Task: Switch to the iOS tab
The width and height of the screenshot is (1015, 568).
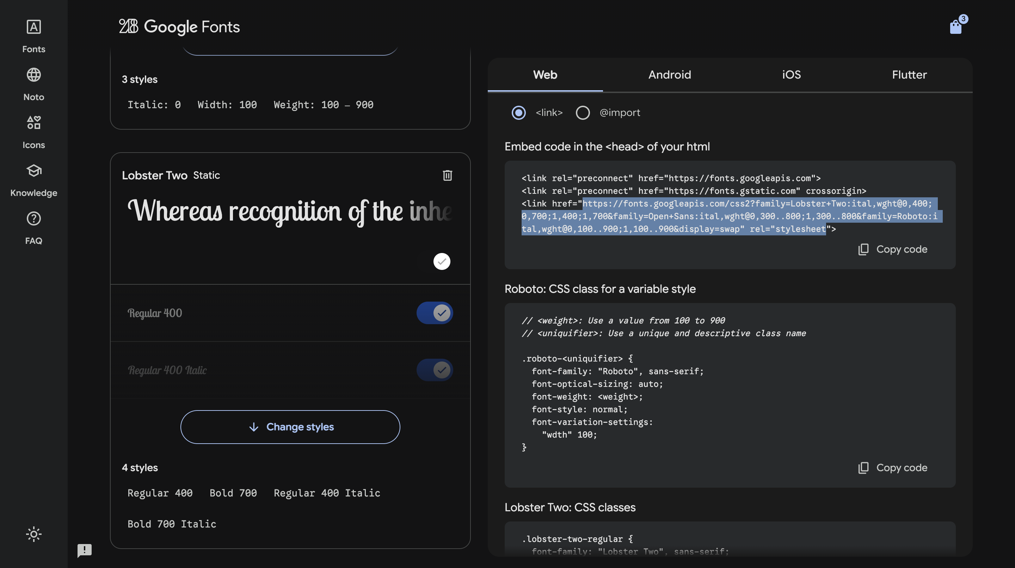Action: [791, 75]
